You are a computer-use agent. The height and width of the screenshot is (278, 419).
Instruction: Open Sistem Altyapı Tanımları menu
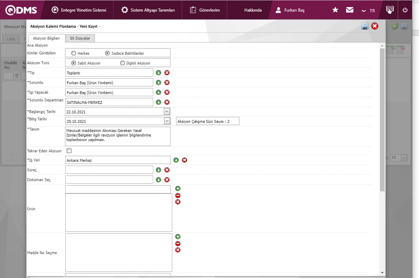148,10
